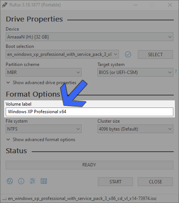Click the Device caption
This screenshot has height=203, width=179.
coord(12,29)
